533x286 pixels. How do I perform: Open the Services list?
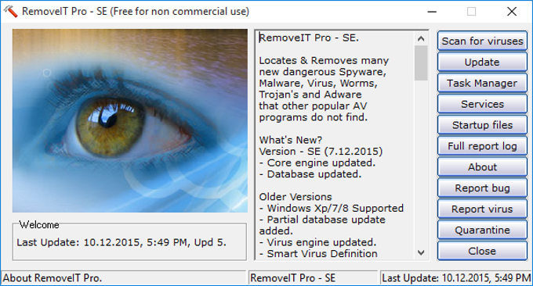point(482,104)
